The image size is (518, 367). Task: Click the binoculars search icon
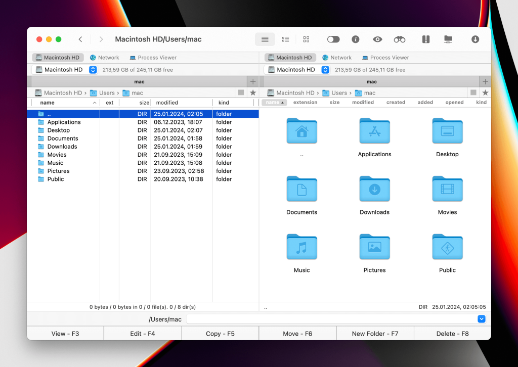coord(400,39)
